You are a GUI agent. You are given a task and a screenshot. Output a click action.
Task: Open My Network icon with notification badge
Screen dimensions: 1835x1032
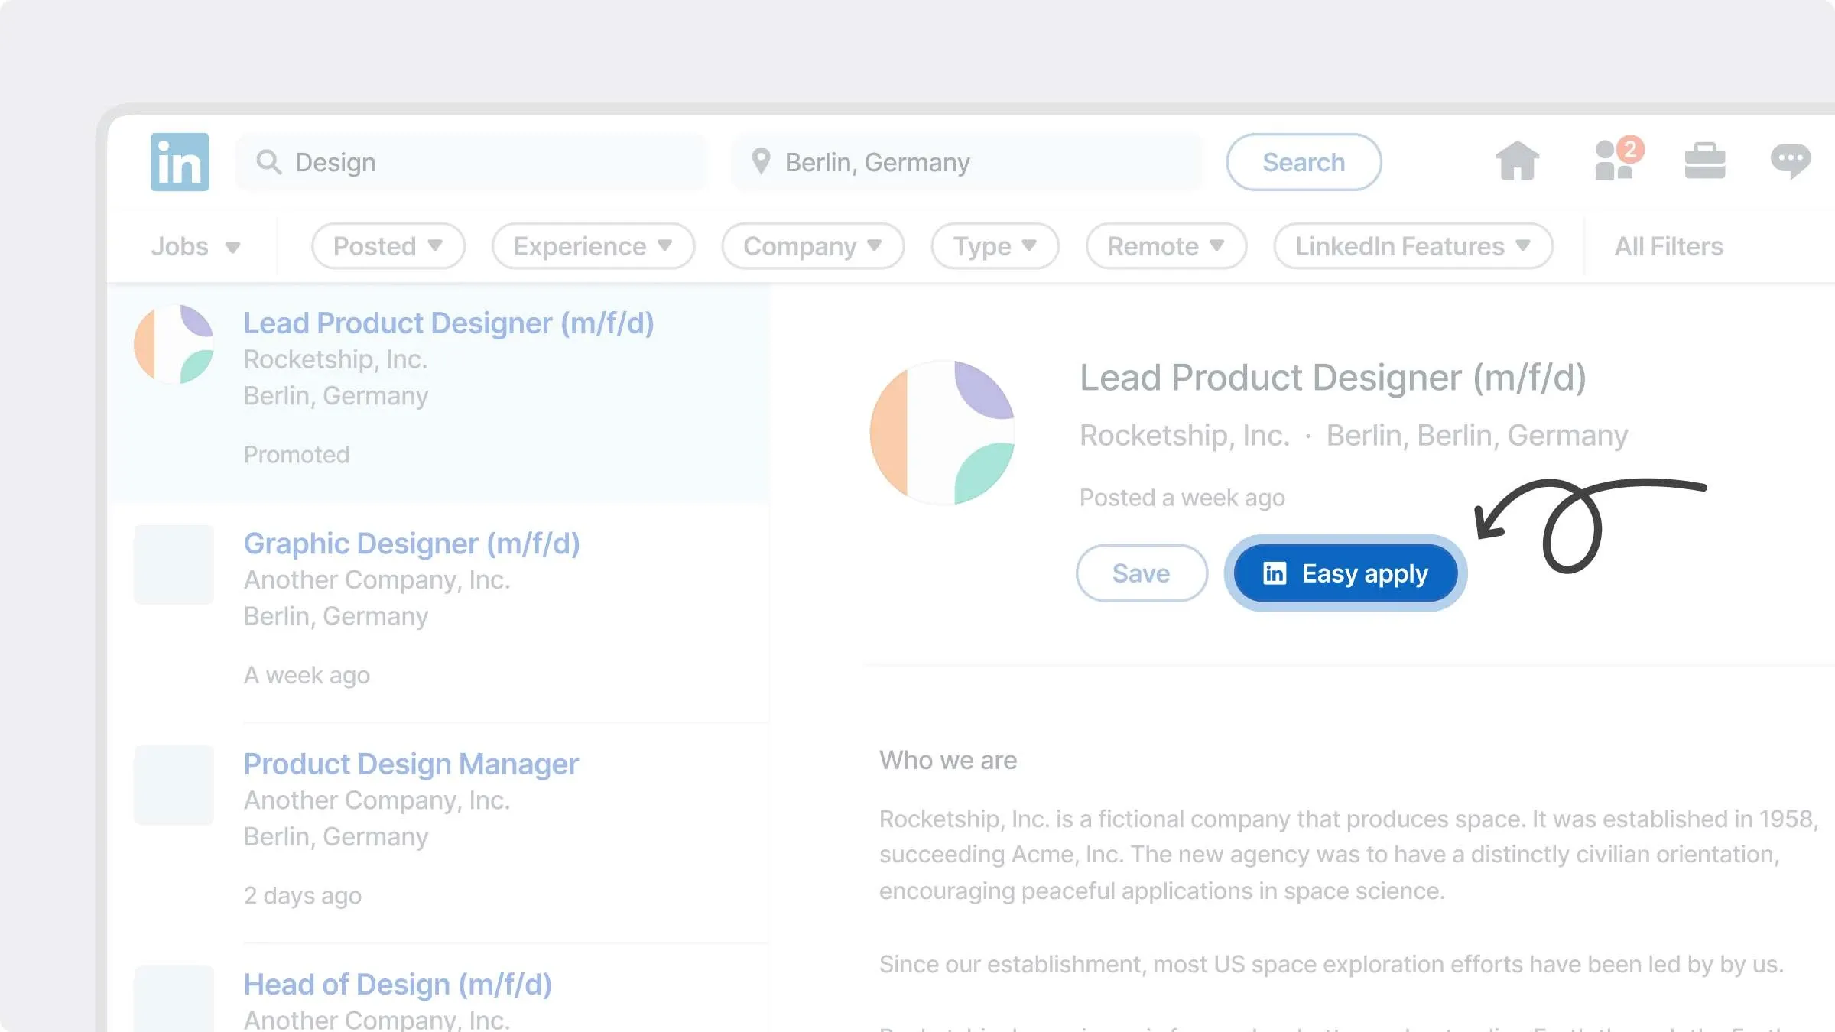click(x=1618, y=158)
